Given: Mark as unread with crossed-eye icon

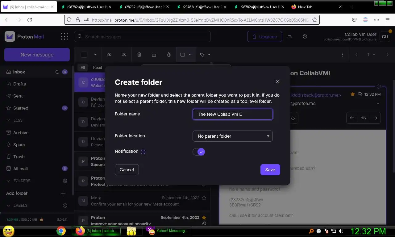Looking at the screenshot, I should coord(124,55).
